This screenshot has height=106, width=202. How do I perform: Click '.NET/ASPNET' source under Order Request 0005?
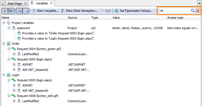pos(76,65)
